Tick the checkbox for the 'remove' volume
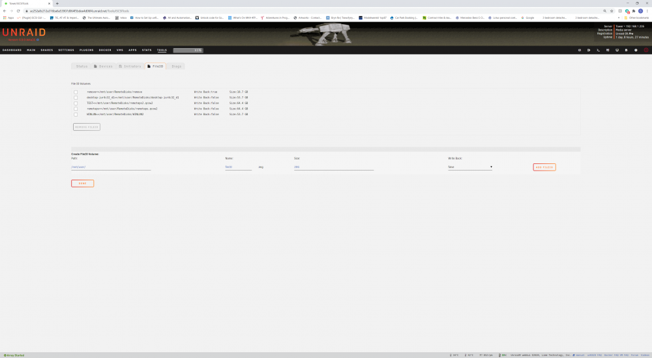Viewport: 652px width, 358px height. (x=76, y=92)
